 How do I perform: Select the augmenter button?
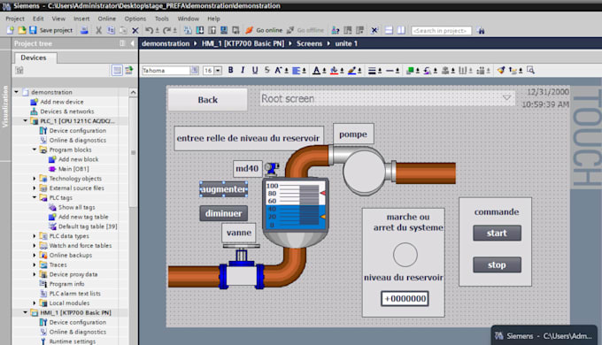[x=223, y=189]
